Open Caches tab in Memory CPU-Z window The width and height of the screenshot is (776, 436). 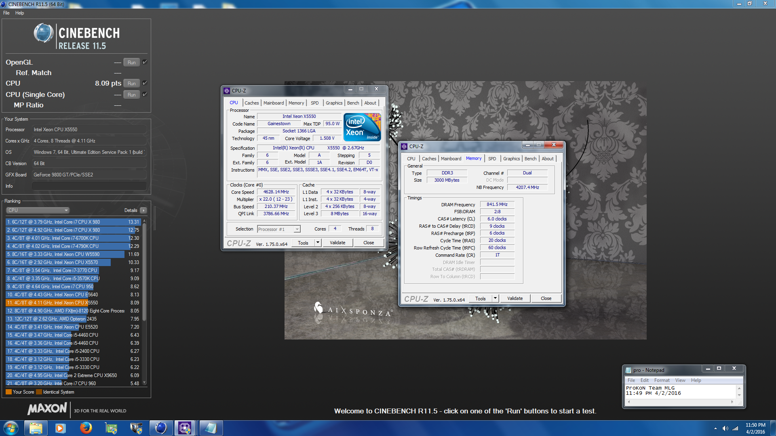pos(429,159)
